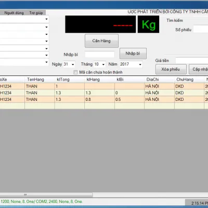Open the Người dùng menu

(14, 13)
